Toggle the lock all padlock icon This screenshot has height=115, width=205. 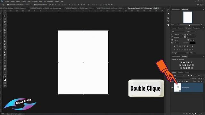(x=187, y=81)
